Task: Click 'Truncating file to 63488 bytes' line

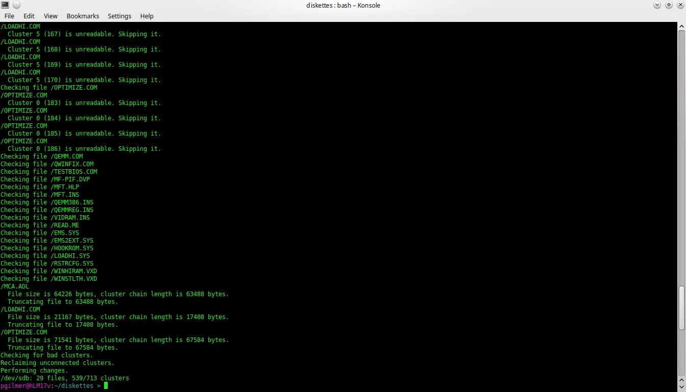Action: point(63,302)
